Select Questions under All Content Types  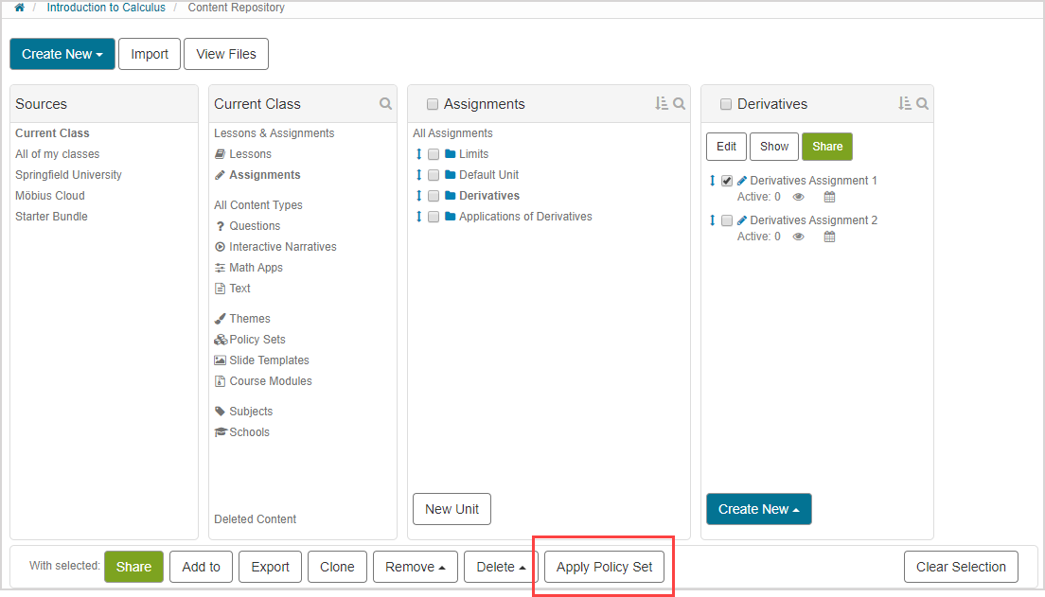coord(255,226)
